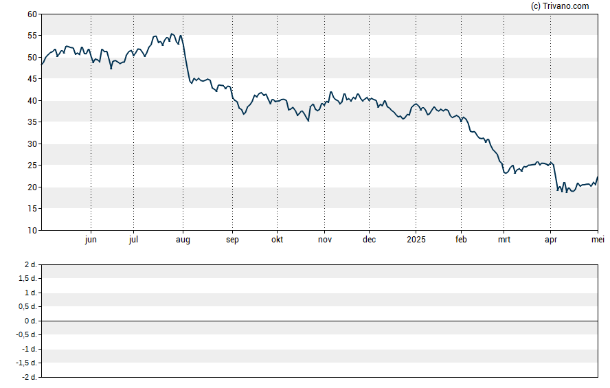Click the '2025' year label
Viewport: 610px width, 388px height.
[416, 240]
